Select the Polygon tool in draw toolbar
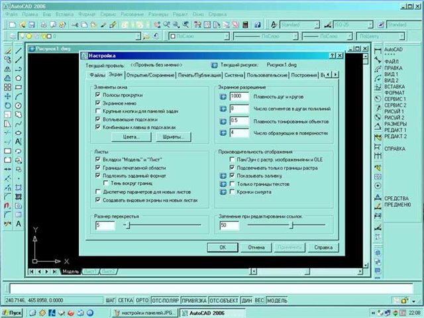 18,77
